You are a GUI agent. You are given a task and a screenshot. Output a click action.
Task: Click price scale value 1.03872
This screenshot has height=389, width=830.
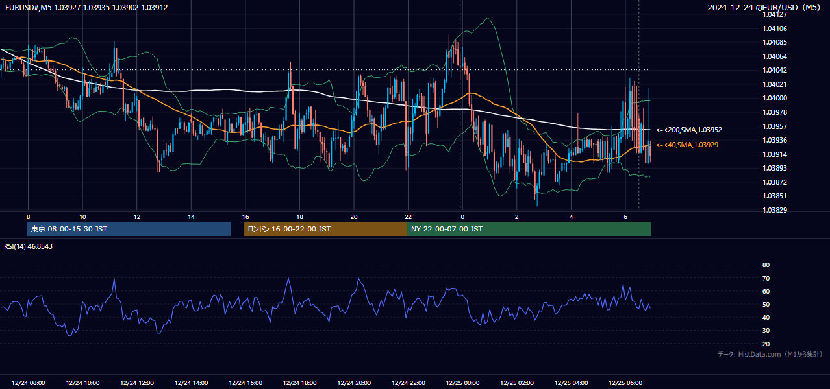coord(775,182)
